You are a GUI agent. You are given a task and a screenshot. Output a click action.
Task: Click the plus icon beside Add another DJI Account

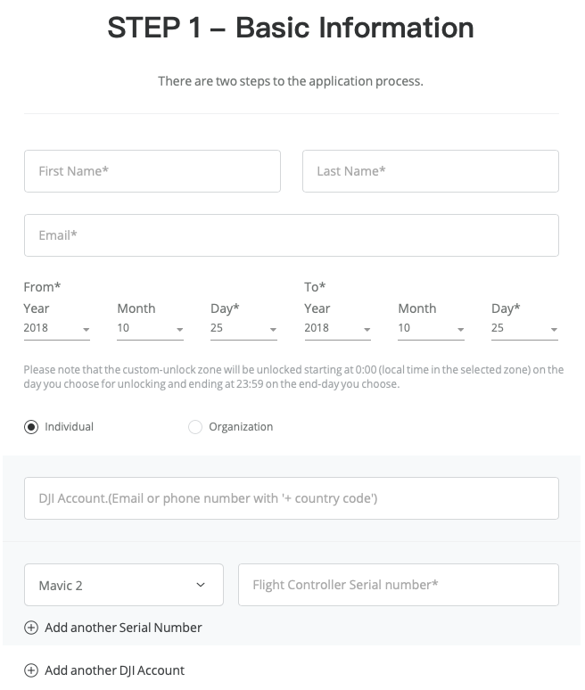click(31, 670)
